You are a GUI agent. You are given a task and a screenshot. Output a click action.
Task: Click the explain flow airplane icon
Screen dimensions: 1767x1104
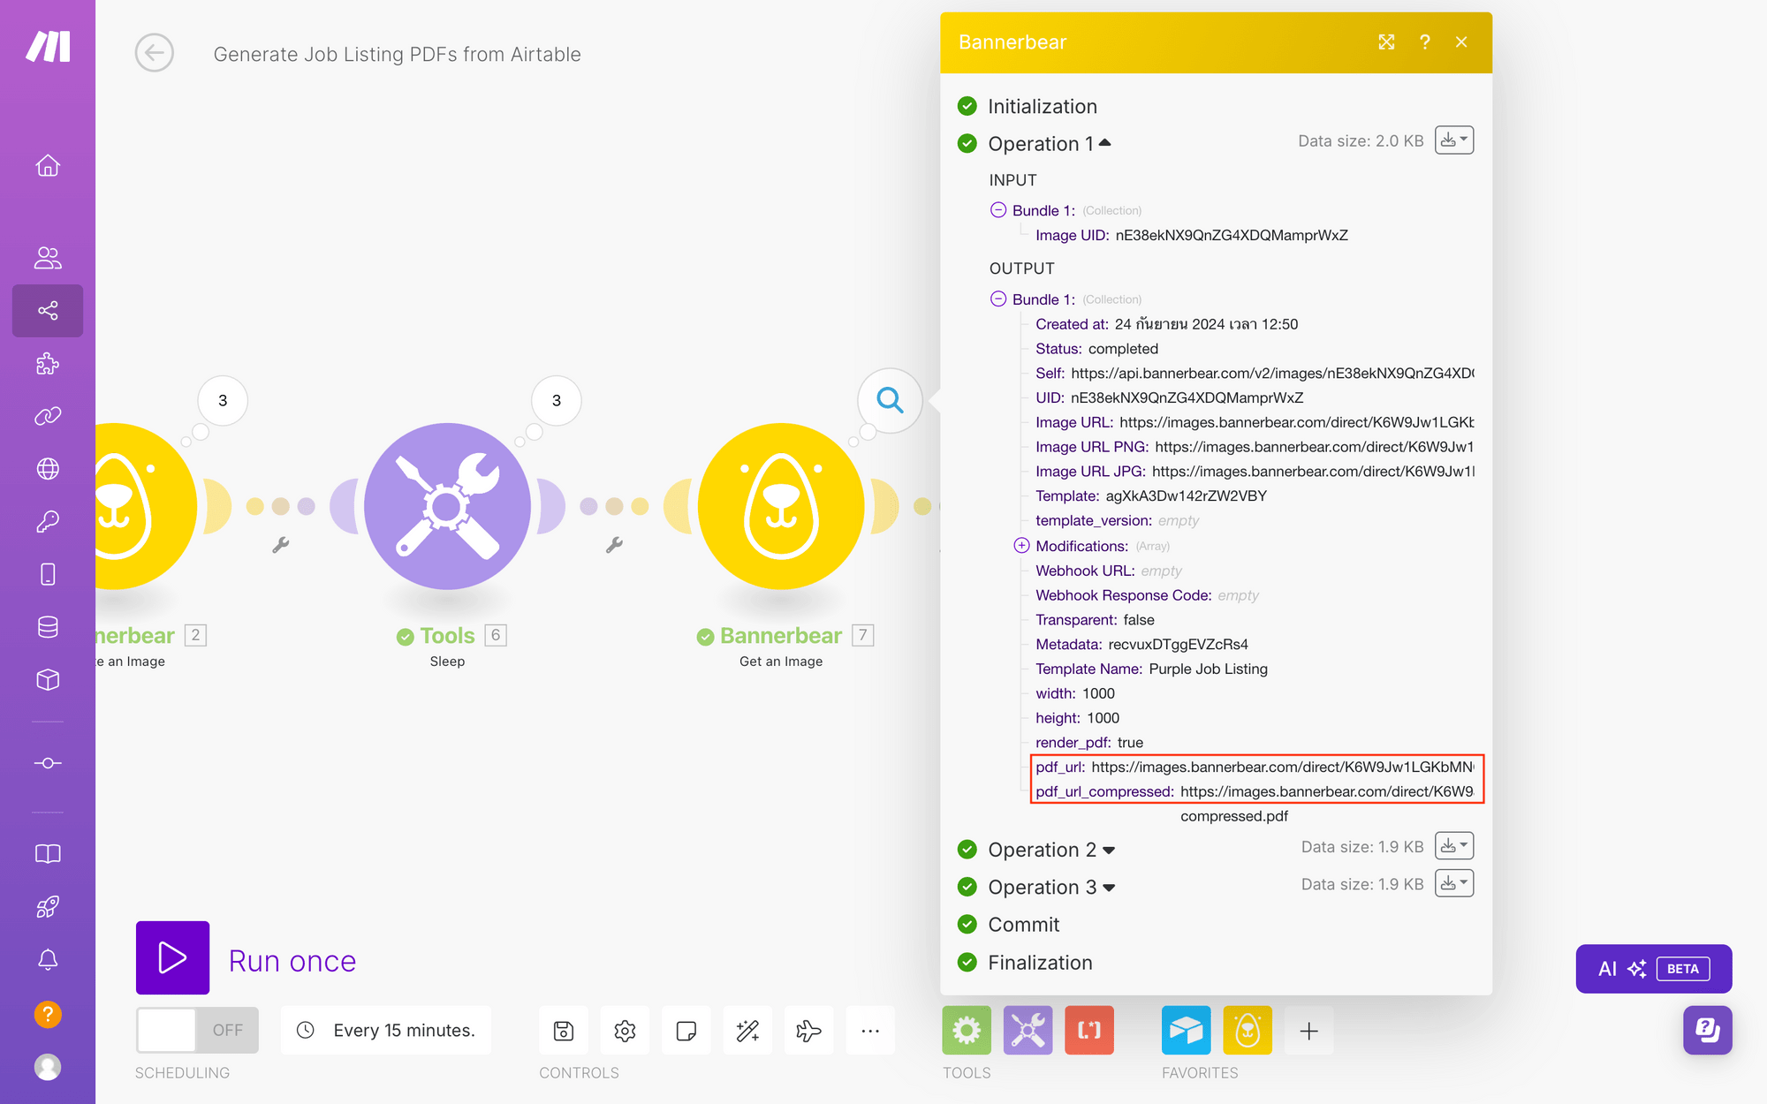tap(808, 1031)
